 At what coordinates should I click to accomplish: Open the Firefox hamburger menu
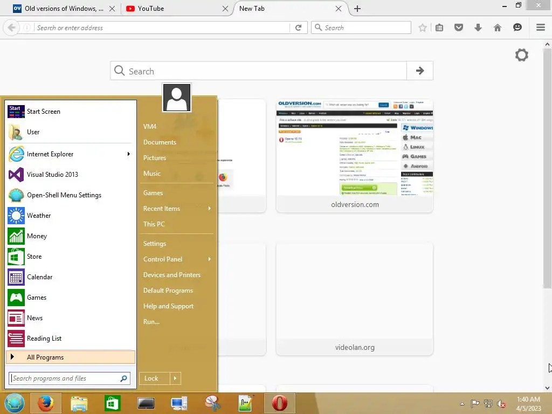click(541, 27)
